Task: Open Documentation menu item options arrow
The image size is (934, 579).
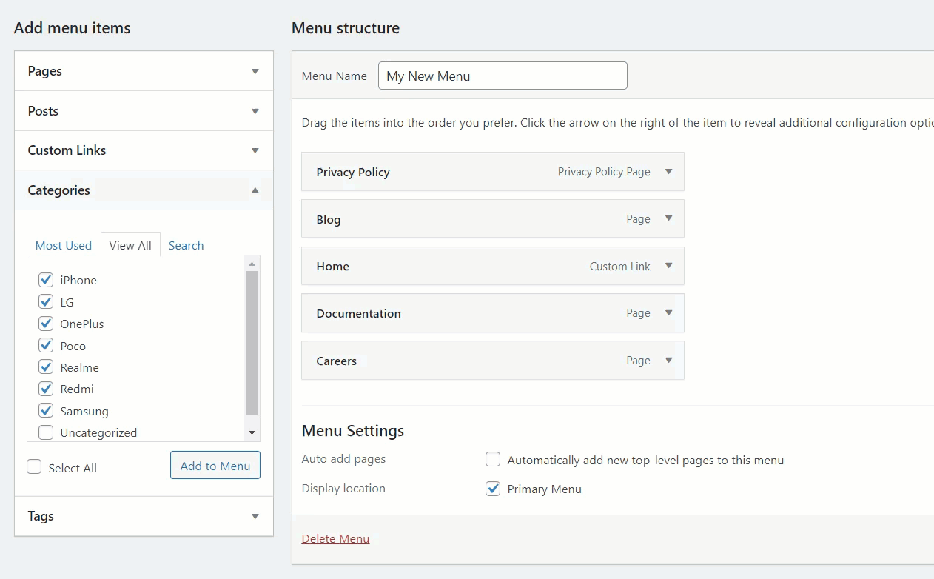Action: [x=668, y=313]
